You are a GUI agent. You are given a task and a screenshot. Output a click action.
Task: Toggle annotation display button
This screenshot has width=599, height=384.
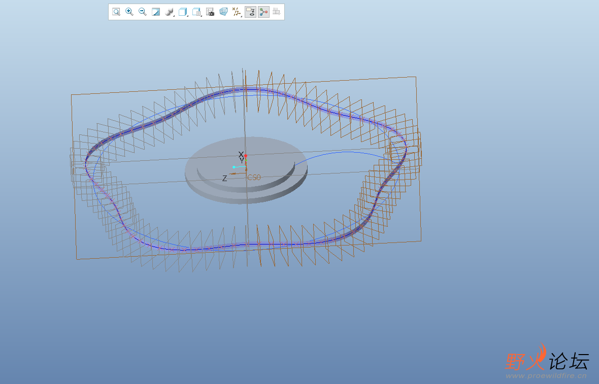pyautogui.click(x=250, y=12)
